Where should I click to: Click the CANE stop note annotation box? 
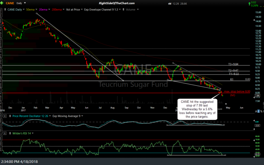[197, 109]
